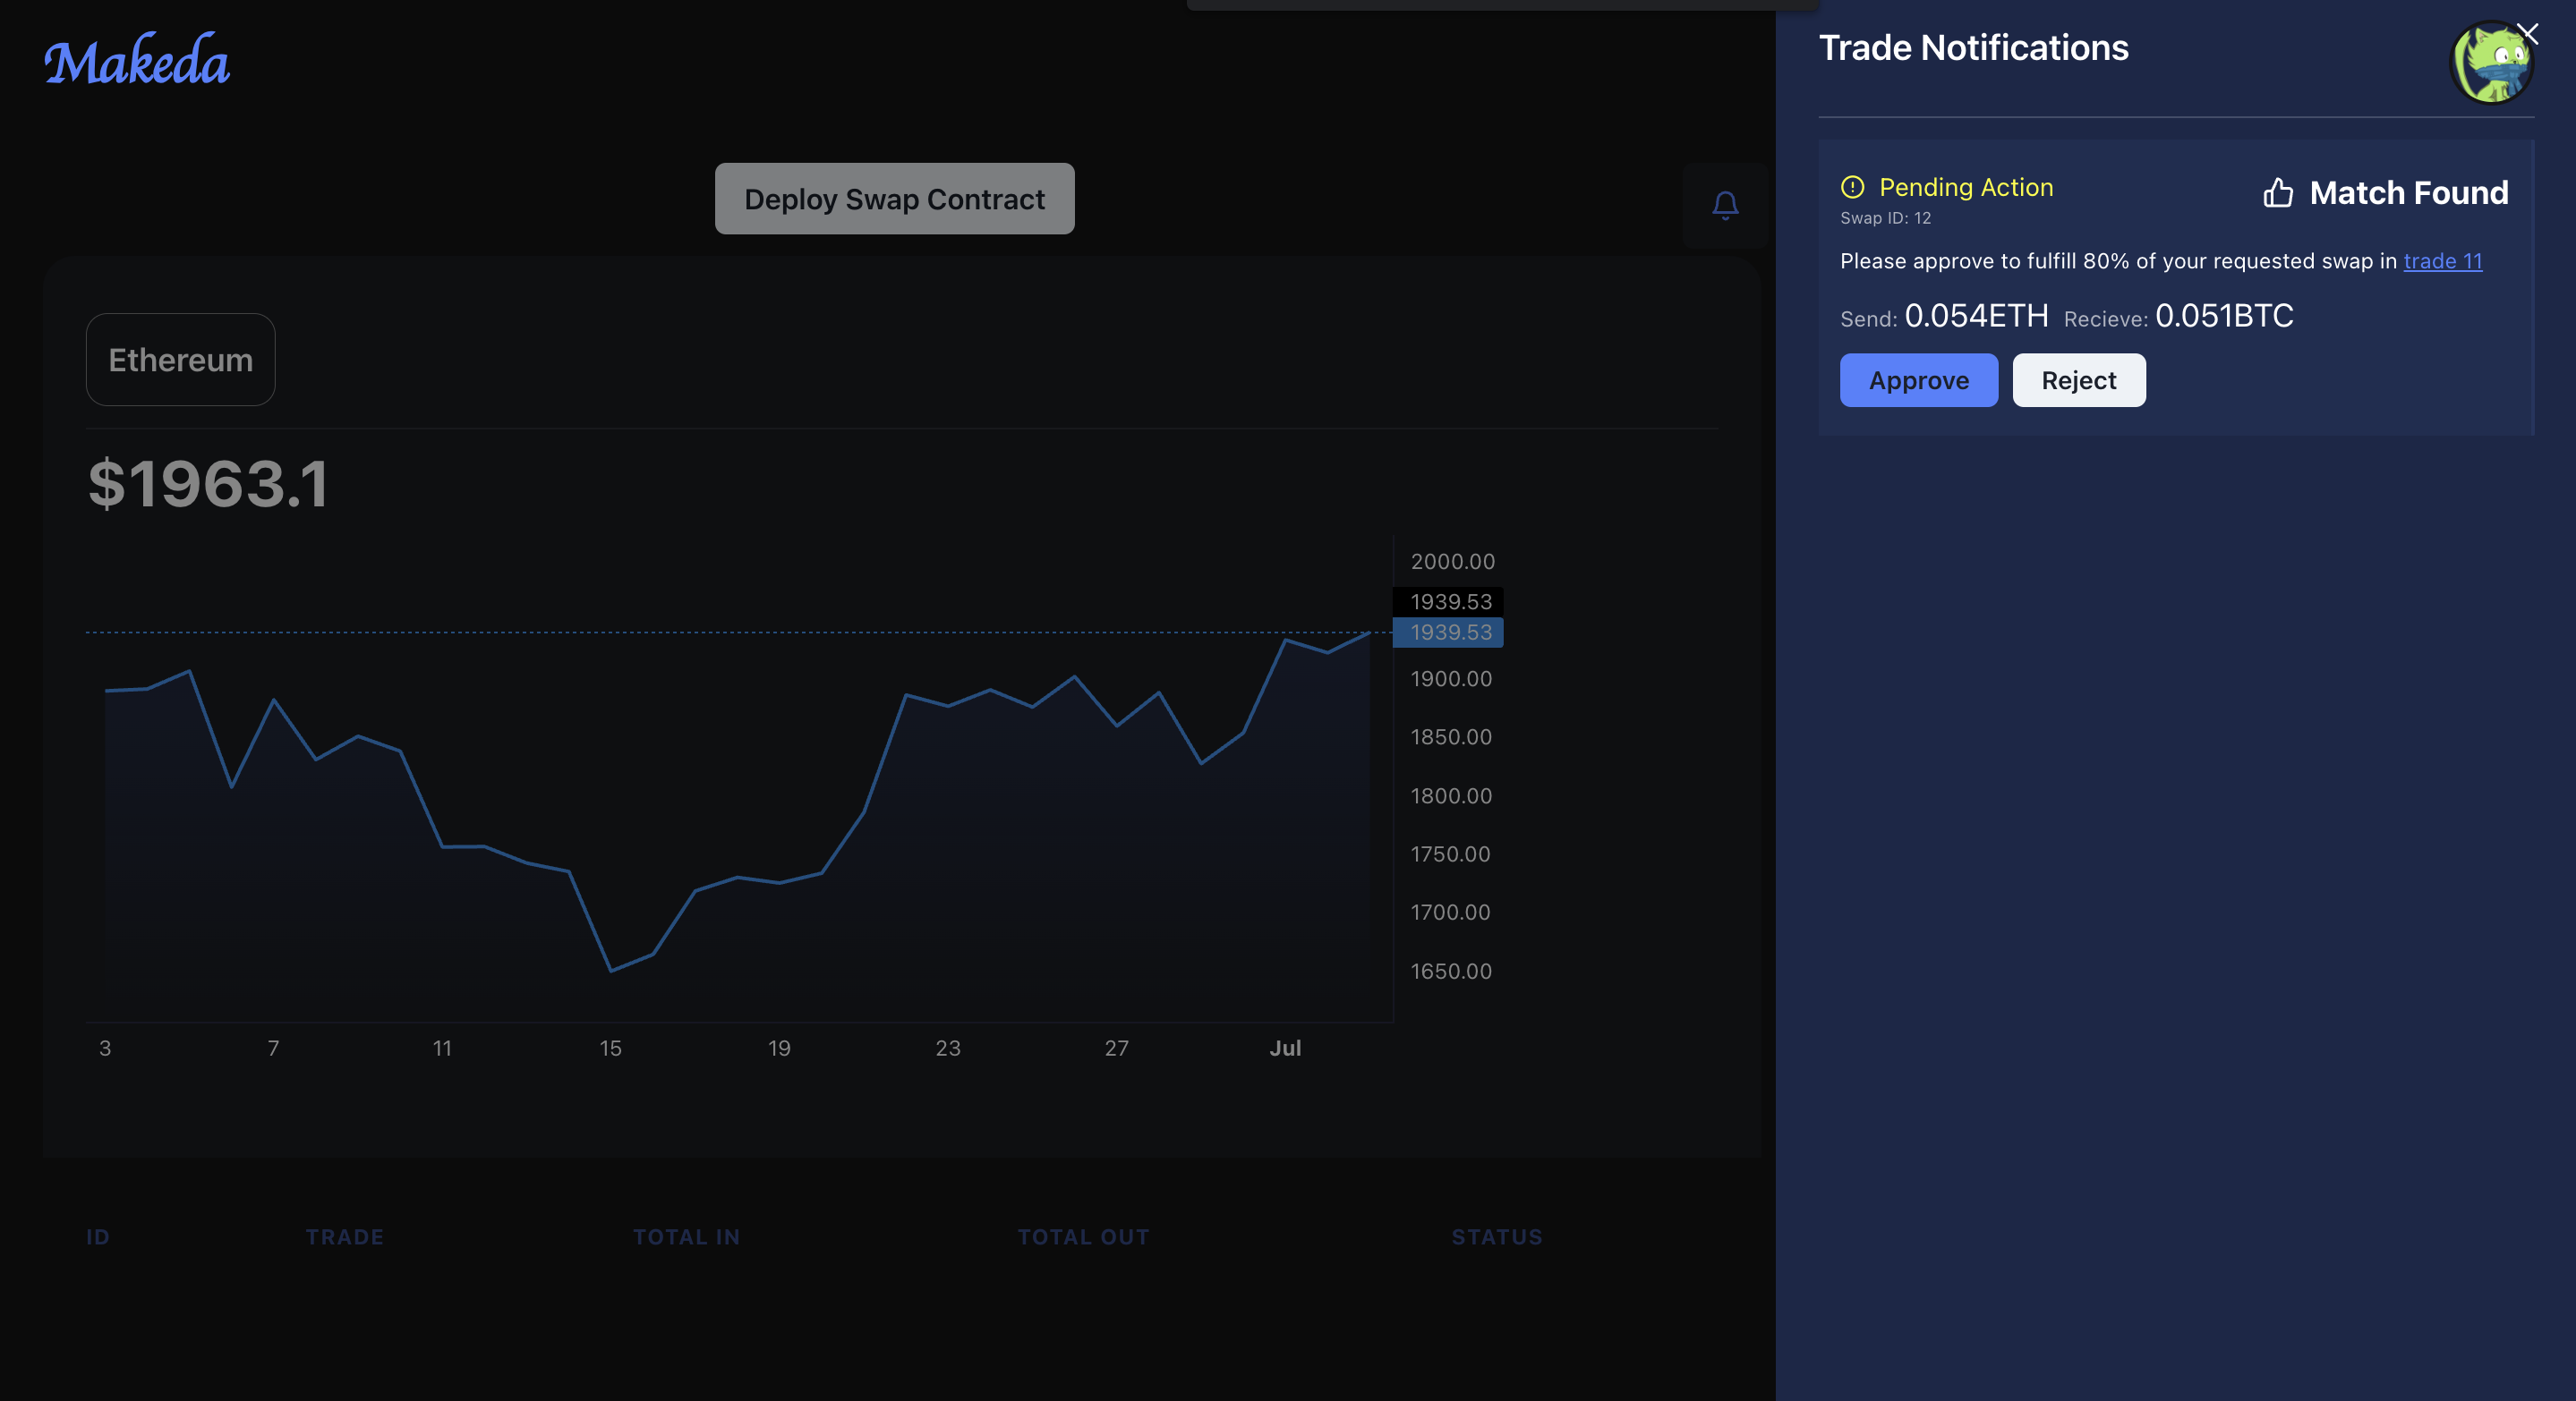Click the Pending Action warning icon
This screenshot has width=2576, height=1401.
tap(1852, 187)
